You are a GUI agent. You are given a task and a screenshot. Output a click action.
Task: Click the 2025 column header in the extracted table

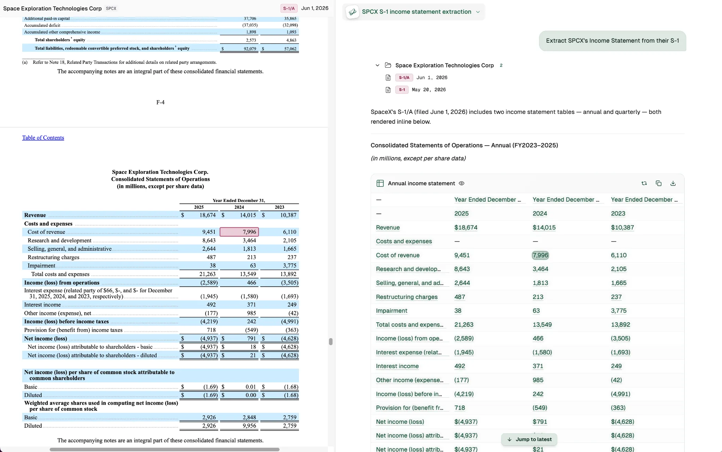(461, 214)
